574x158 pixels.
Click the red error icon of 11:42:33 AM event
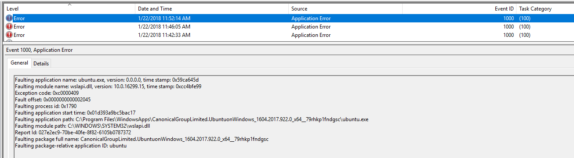[9, 35]
